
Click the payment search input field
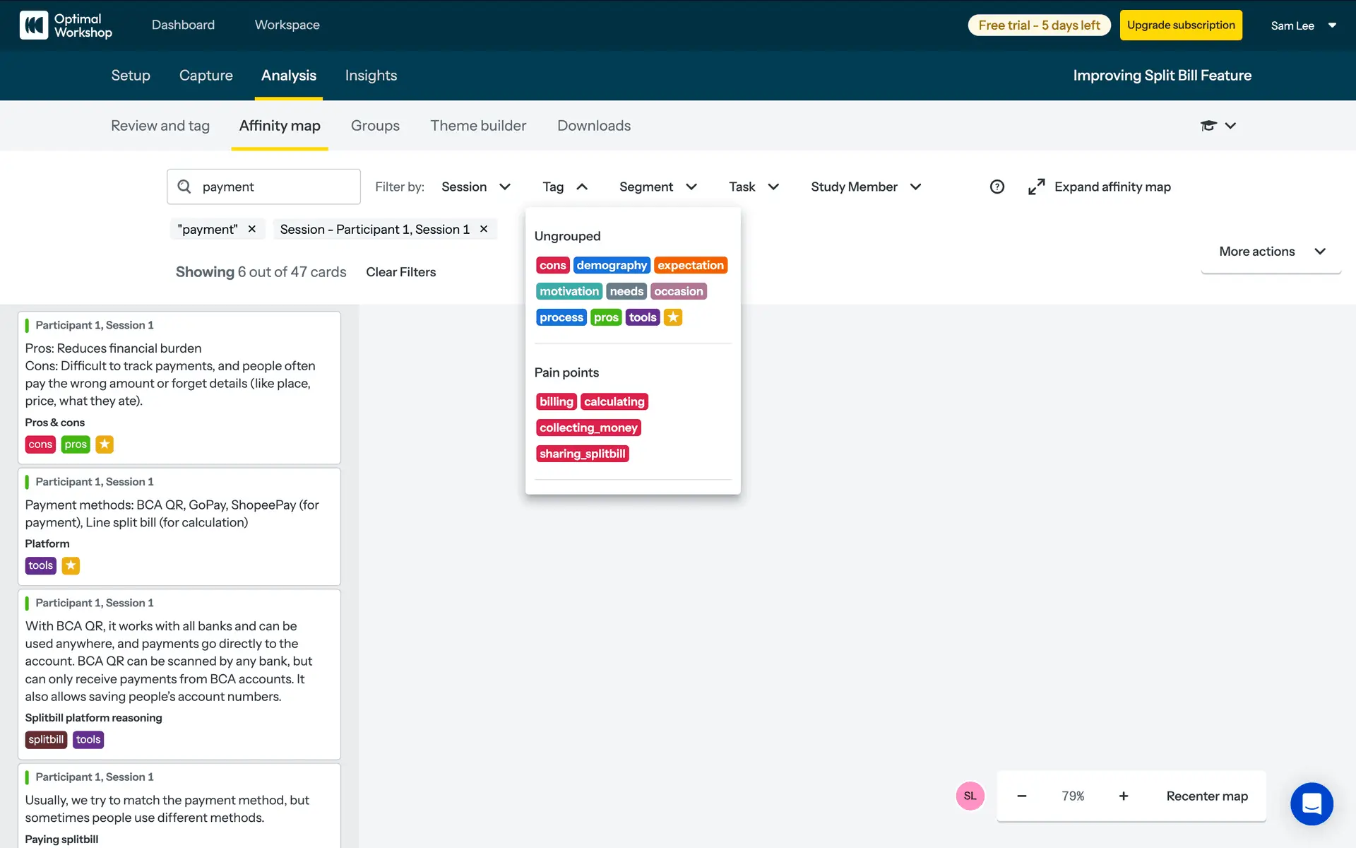[x=275, y=187]
